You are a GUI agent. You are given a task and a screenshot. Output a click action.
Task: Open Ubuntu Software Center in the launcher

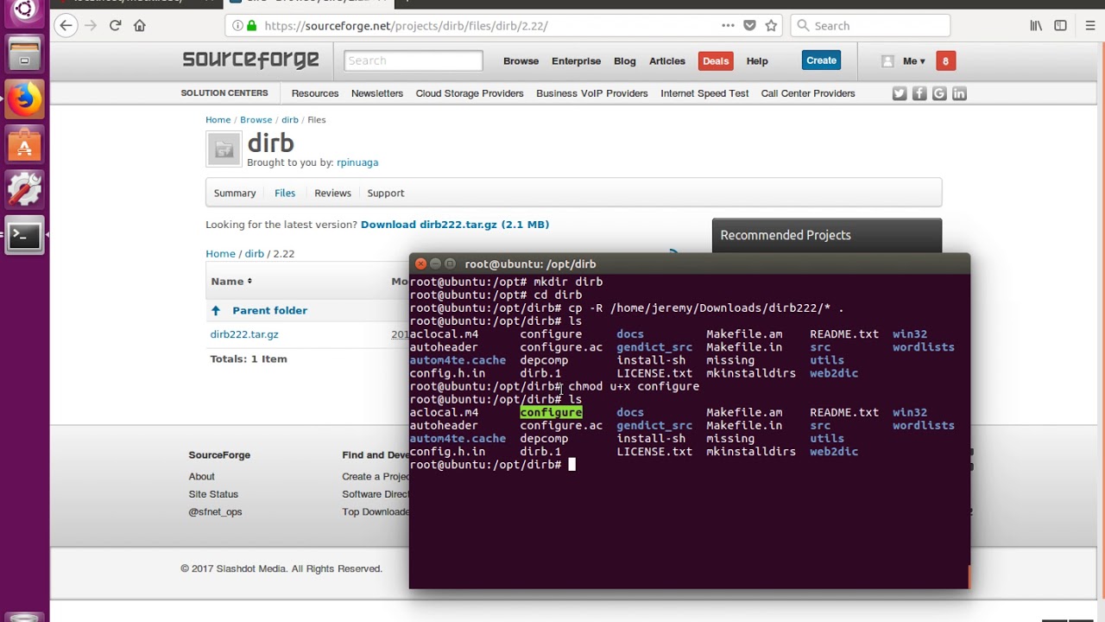tap(24, 145)
